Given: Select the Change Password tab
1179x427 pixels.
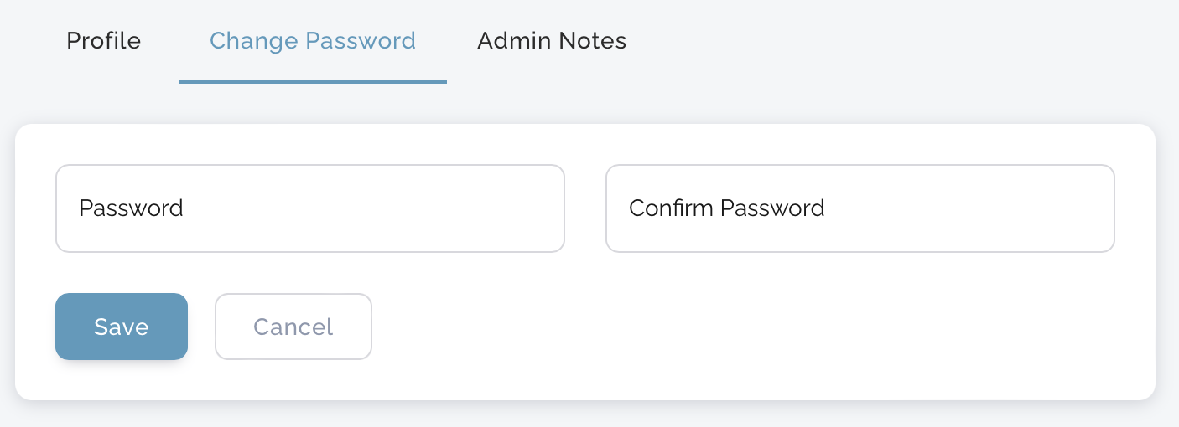Looking at the screenshot, I should point(313,41).
